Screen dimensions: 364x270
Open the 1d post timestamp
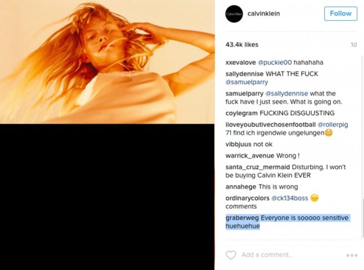(353, 45)
